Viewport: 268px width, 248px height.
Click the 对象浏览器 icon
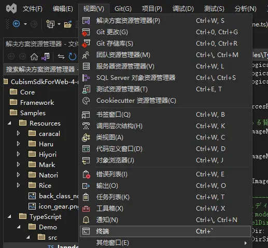(x=86, y=160)
